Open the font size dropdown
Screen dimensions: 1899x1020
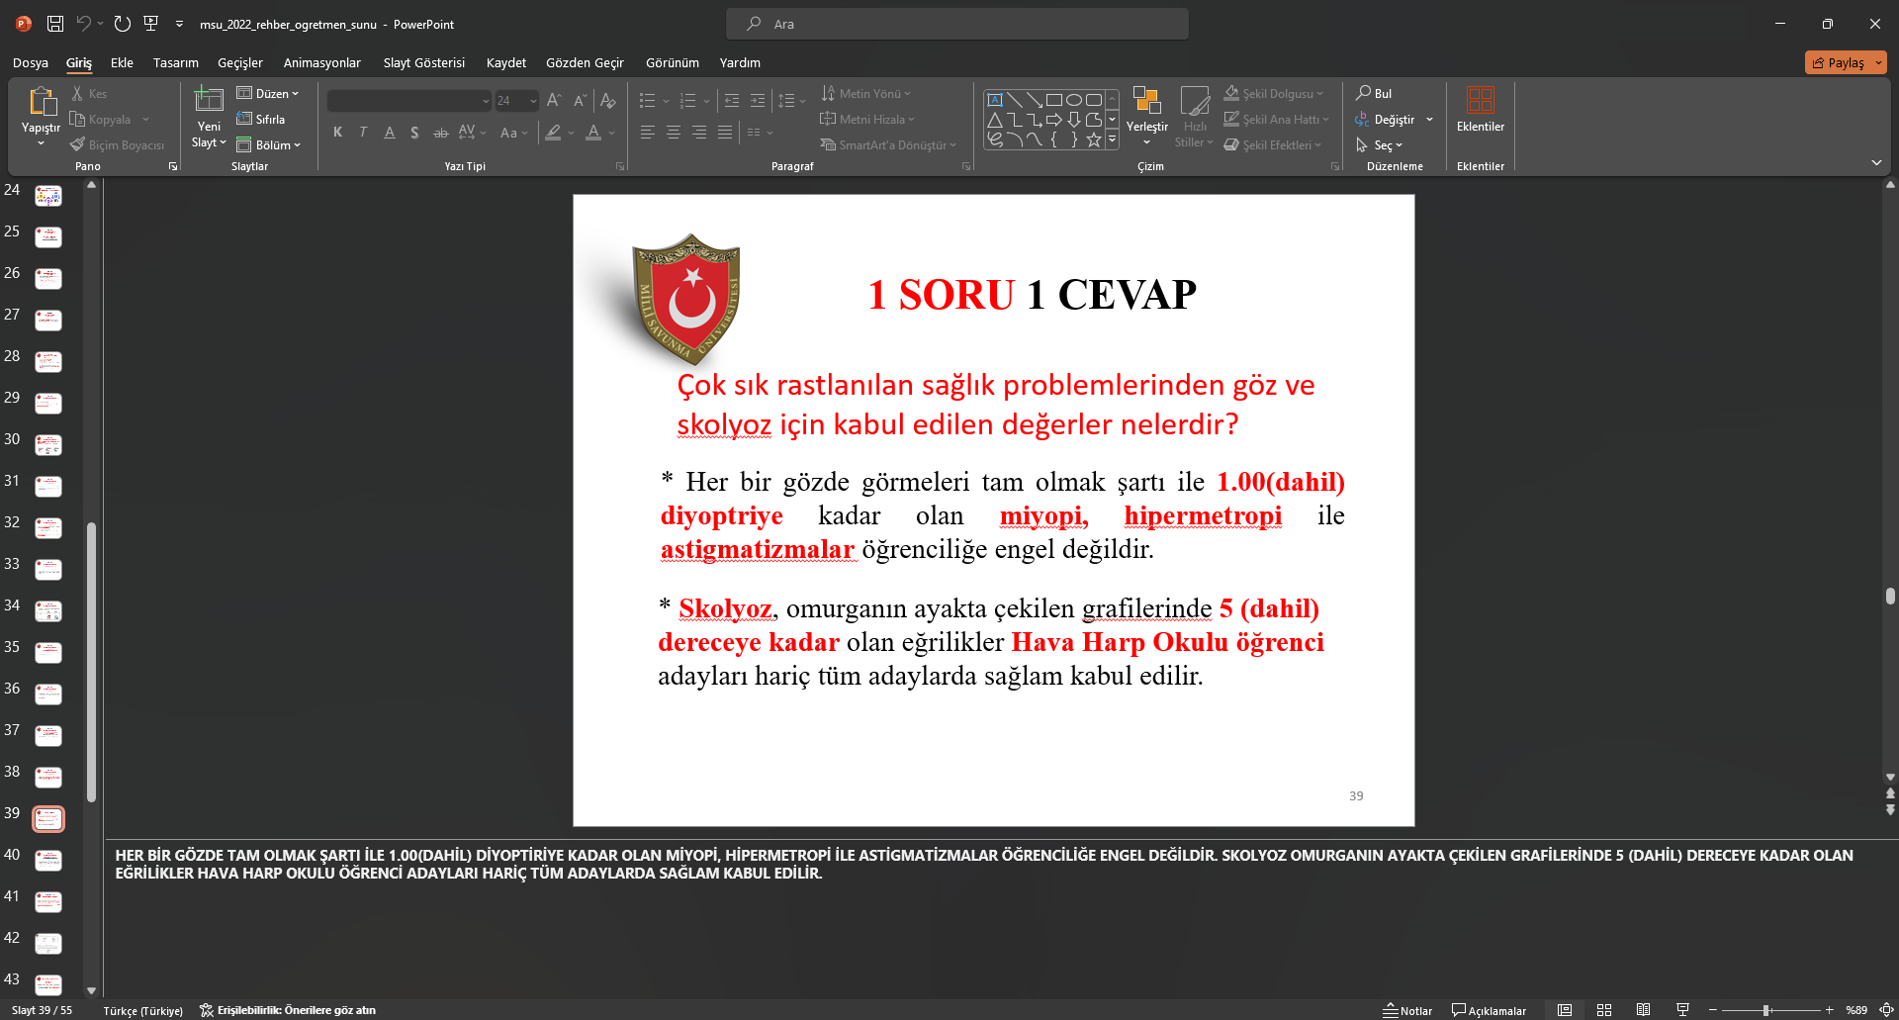[532, 100]
